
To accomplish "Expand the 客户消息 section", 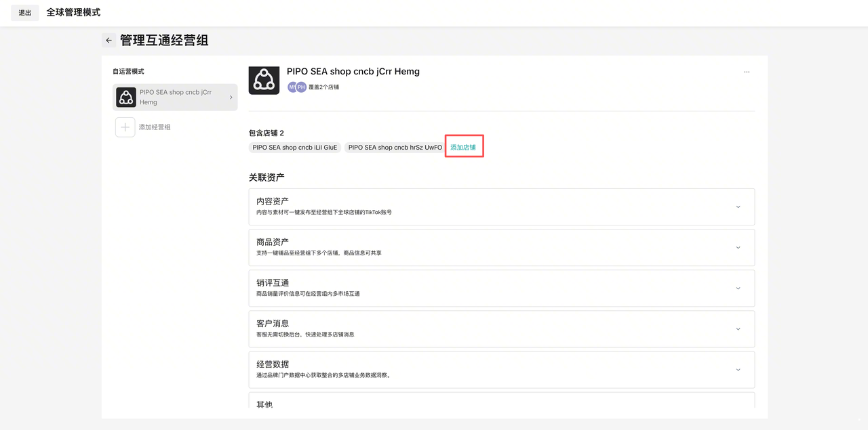I will tap(738, 328).
